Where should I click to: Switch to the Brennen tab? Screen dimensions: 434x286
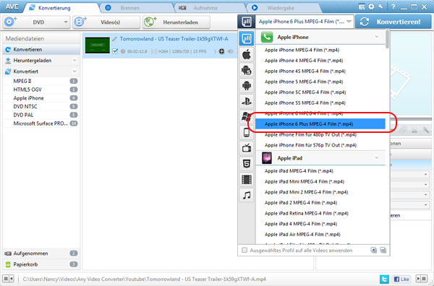(129, 8)
